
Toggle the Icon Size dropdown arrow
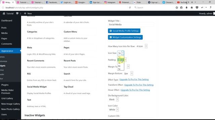tap(123, 53)
